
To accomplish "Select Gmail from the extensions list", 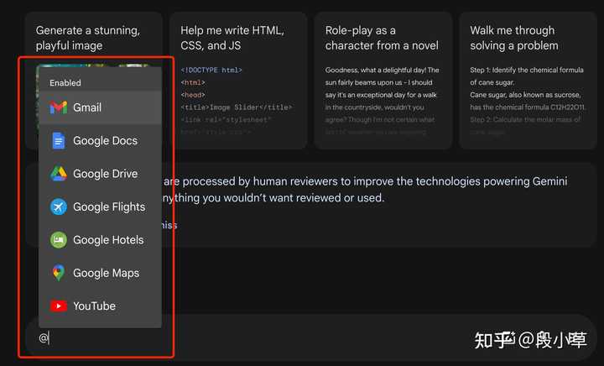I will click(x=100, y=107).
